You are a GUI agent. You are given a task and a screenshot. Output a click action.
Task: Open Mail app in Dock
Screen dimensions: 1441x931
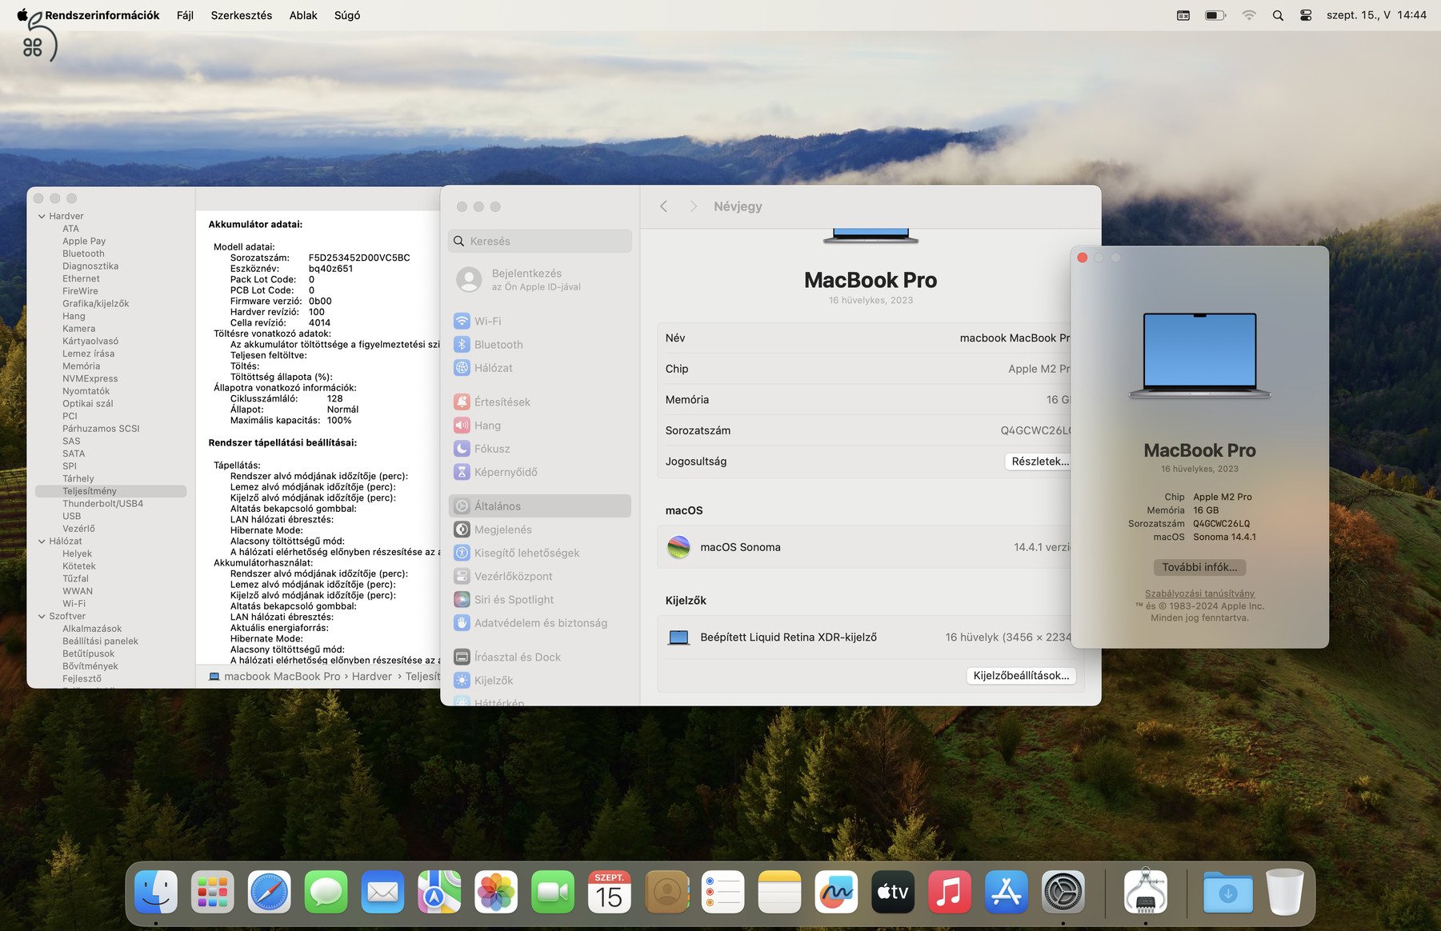pyautogui.click(x=382, y=892)
